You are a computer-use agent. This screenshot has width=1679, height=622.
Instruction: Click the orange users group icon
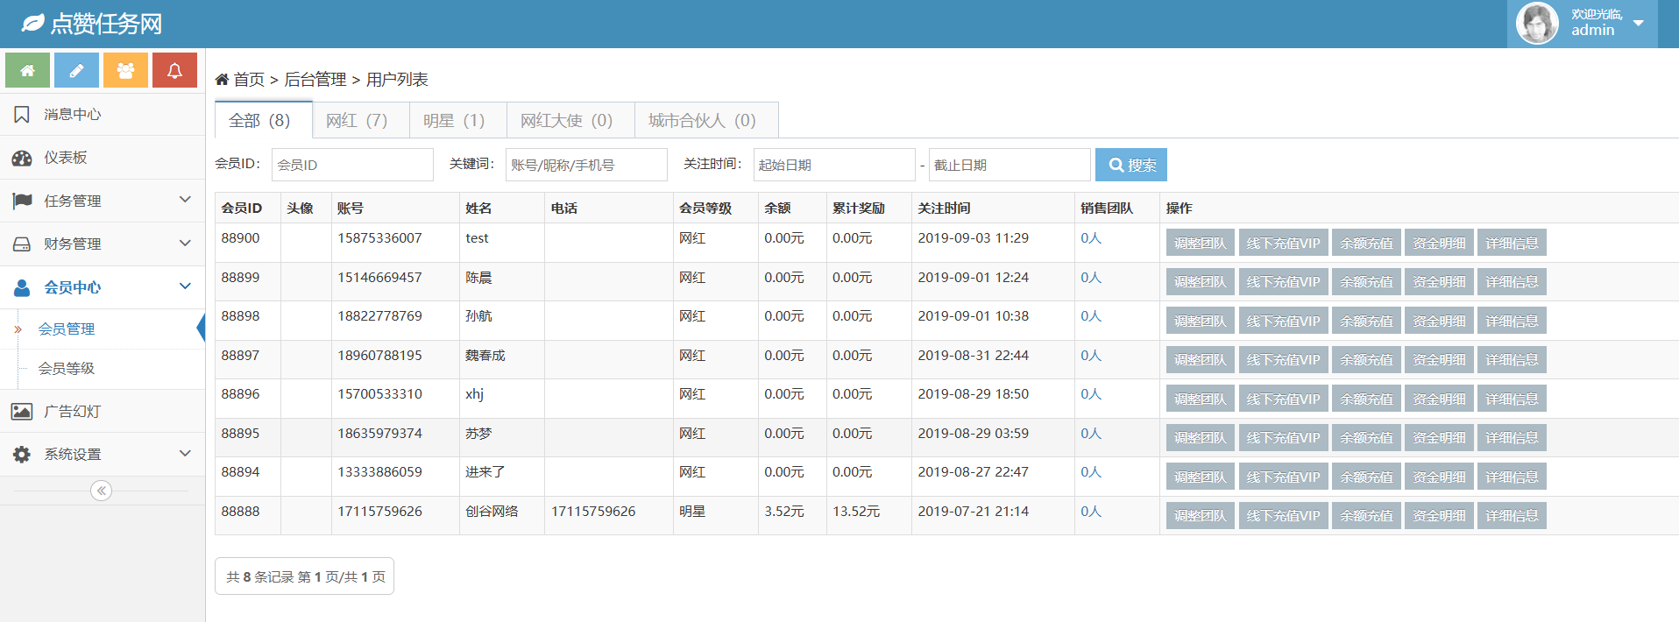tap(125, 70)
